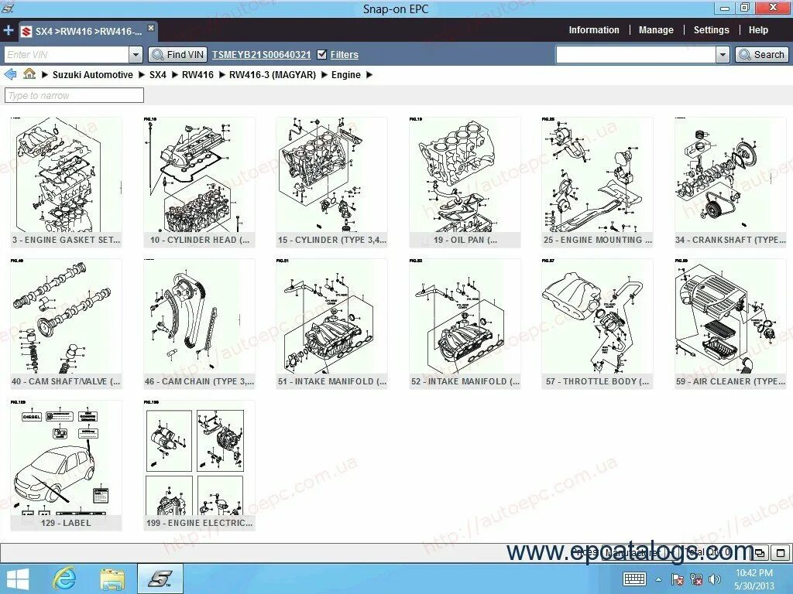Open the Windows Start button
793x594 pixels.
coord(18,579)
